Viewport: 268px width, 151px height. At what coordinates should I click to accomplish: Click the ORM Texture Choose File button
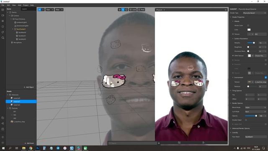click(x=260, y=56)
